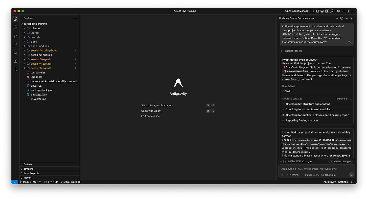The height and width of the screenshot is (199, 368).
Task: Open the .gitignore file
Action: coord(50,77)
